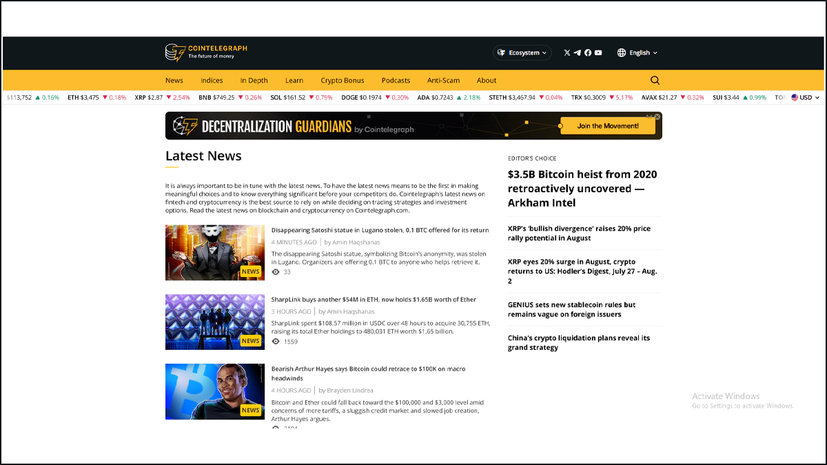Open $3.5B Bitcoin heist editor's choice story
Viewport: 827px width, 465px height.
coord(582,188)
